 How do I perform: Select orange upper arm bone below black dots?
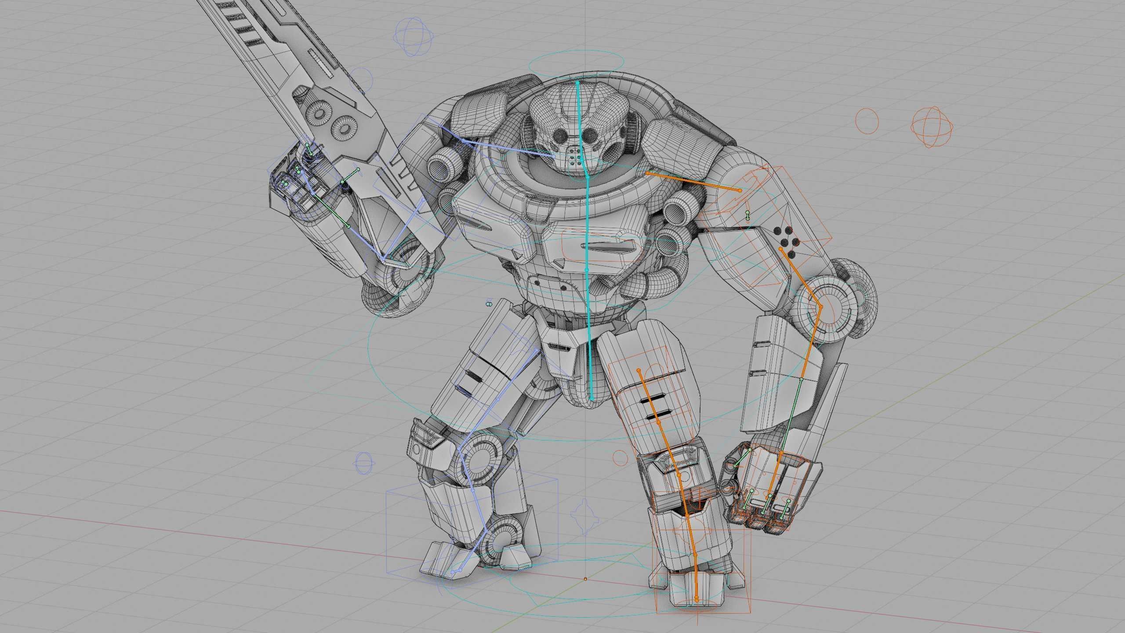[800, 277]
